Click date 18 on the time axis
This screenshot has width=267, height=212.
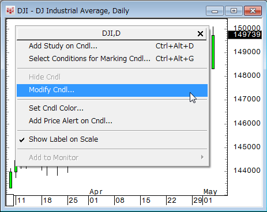pos(47,200)
